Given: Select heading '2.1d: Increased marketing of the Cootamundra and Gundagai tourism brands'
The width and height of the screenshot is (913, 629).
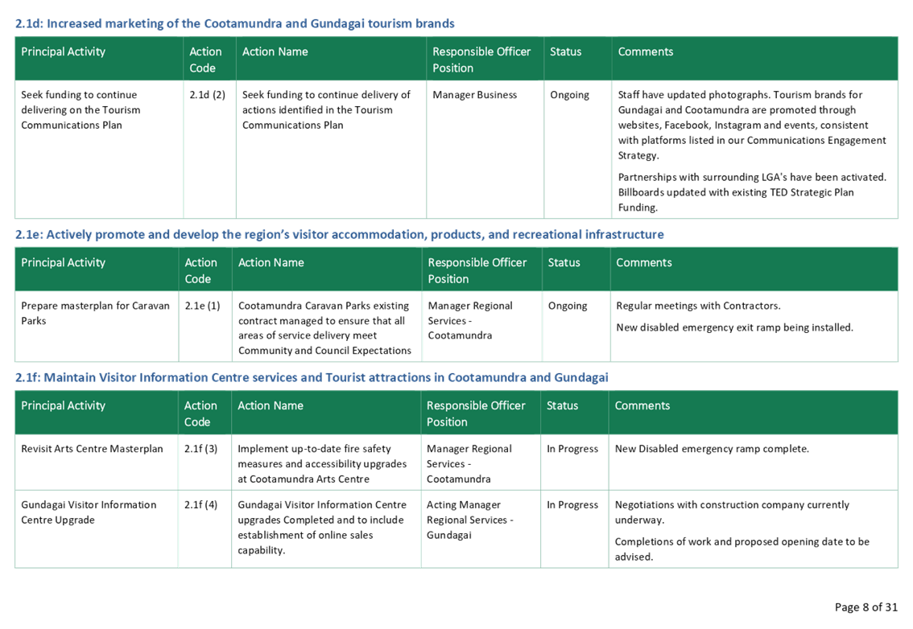Looking at the screenshot, I should point(234,23).
